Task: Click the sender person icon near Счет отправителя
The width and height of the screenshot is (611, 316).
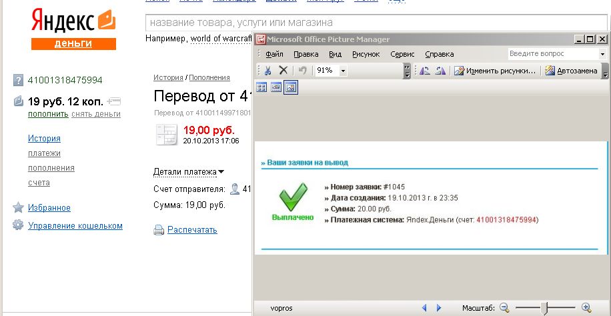Action: pos(235,189)
